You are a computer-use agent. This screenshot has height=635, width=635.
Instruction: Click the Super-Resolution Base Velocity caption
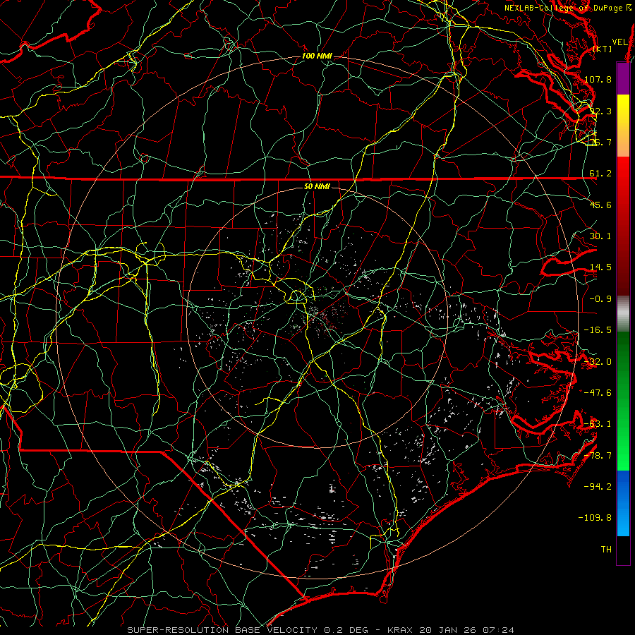coord(321,630)
